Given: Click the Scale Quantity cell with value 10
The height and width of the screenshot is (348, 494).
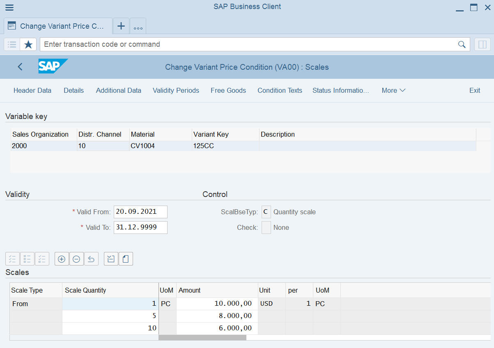Looking at the screenshot, I should (110, 328).
